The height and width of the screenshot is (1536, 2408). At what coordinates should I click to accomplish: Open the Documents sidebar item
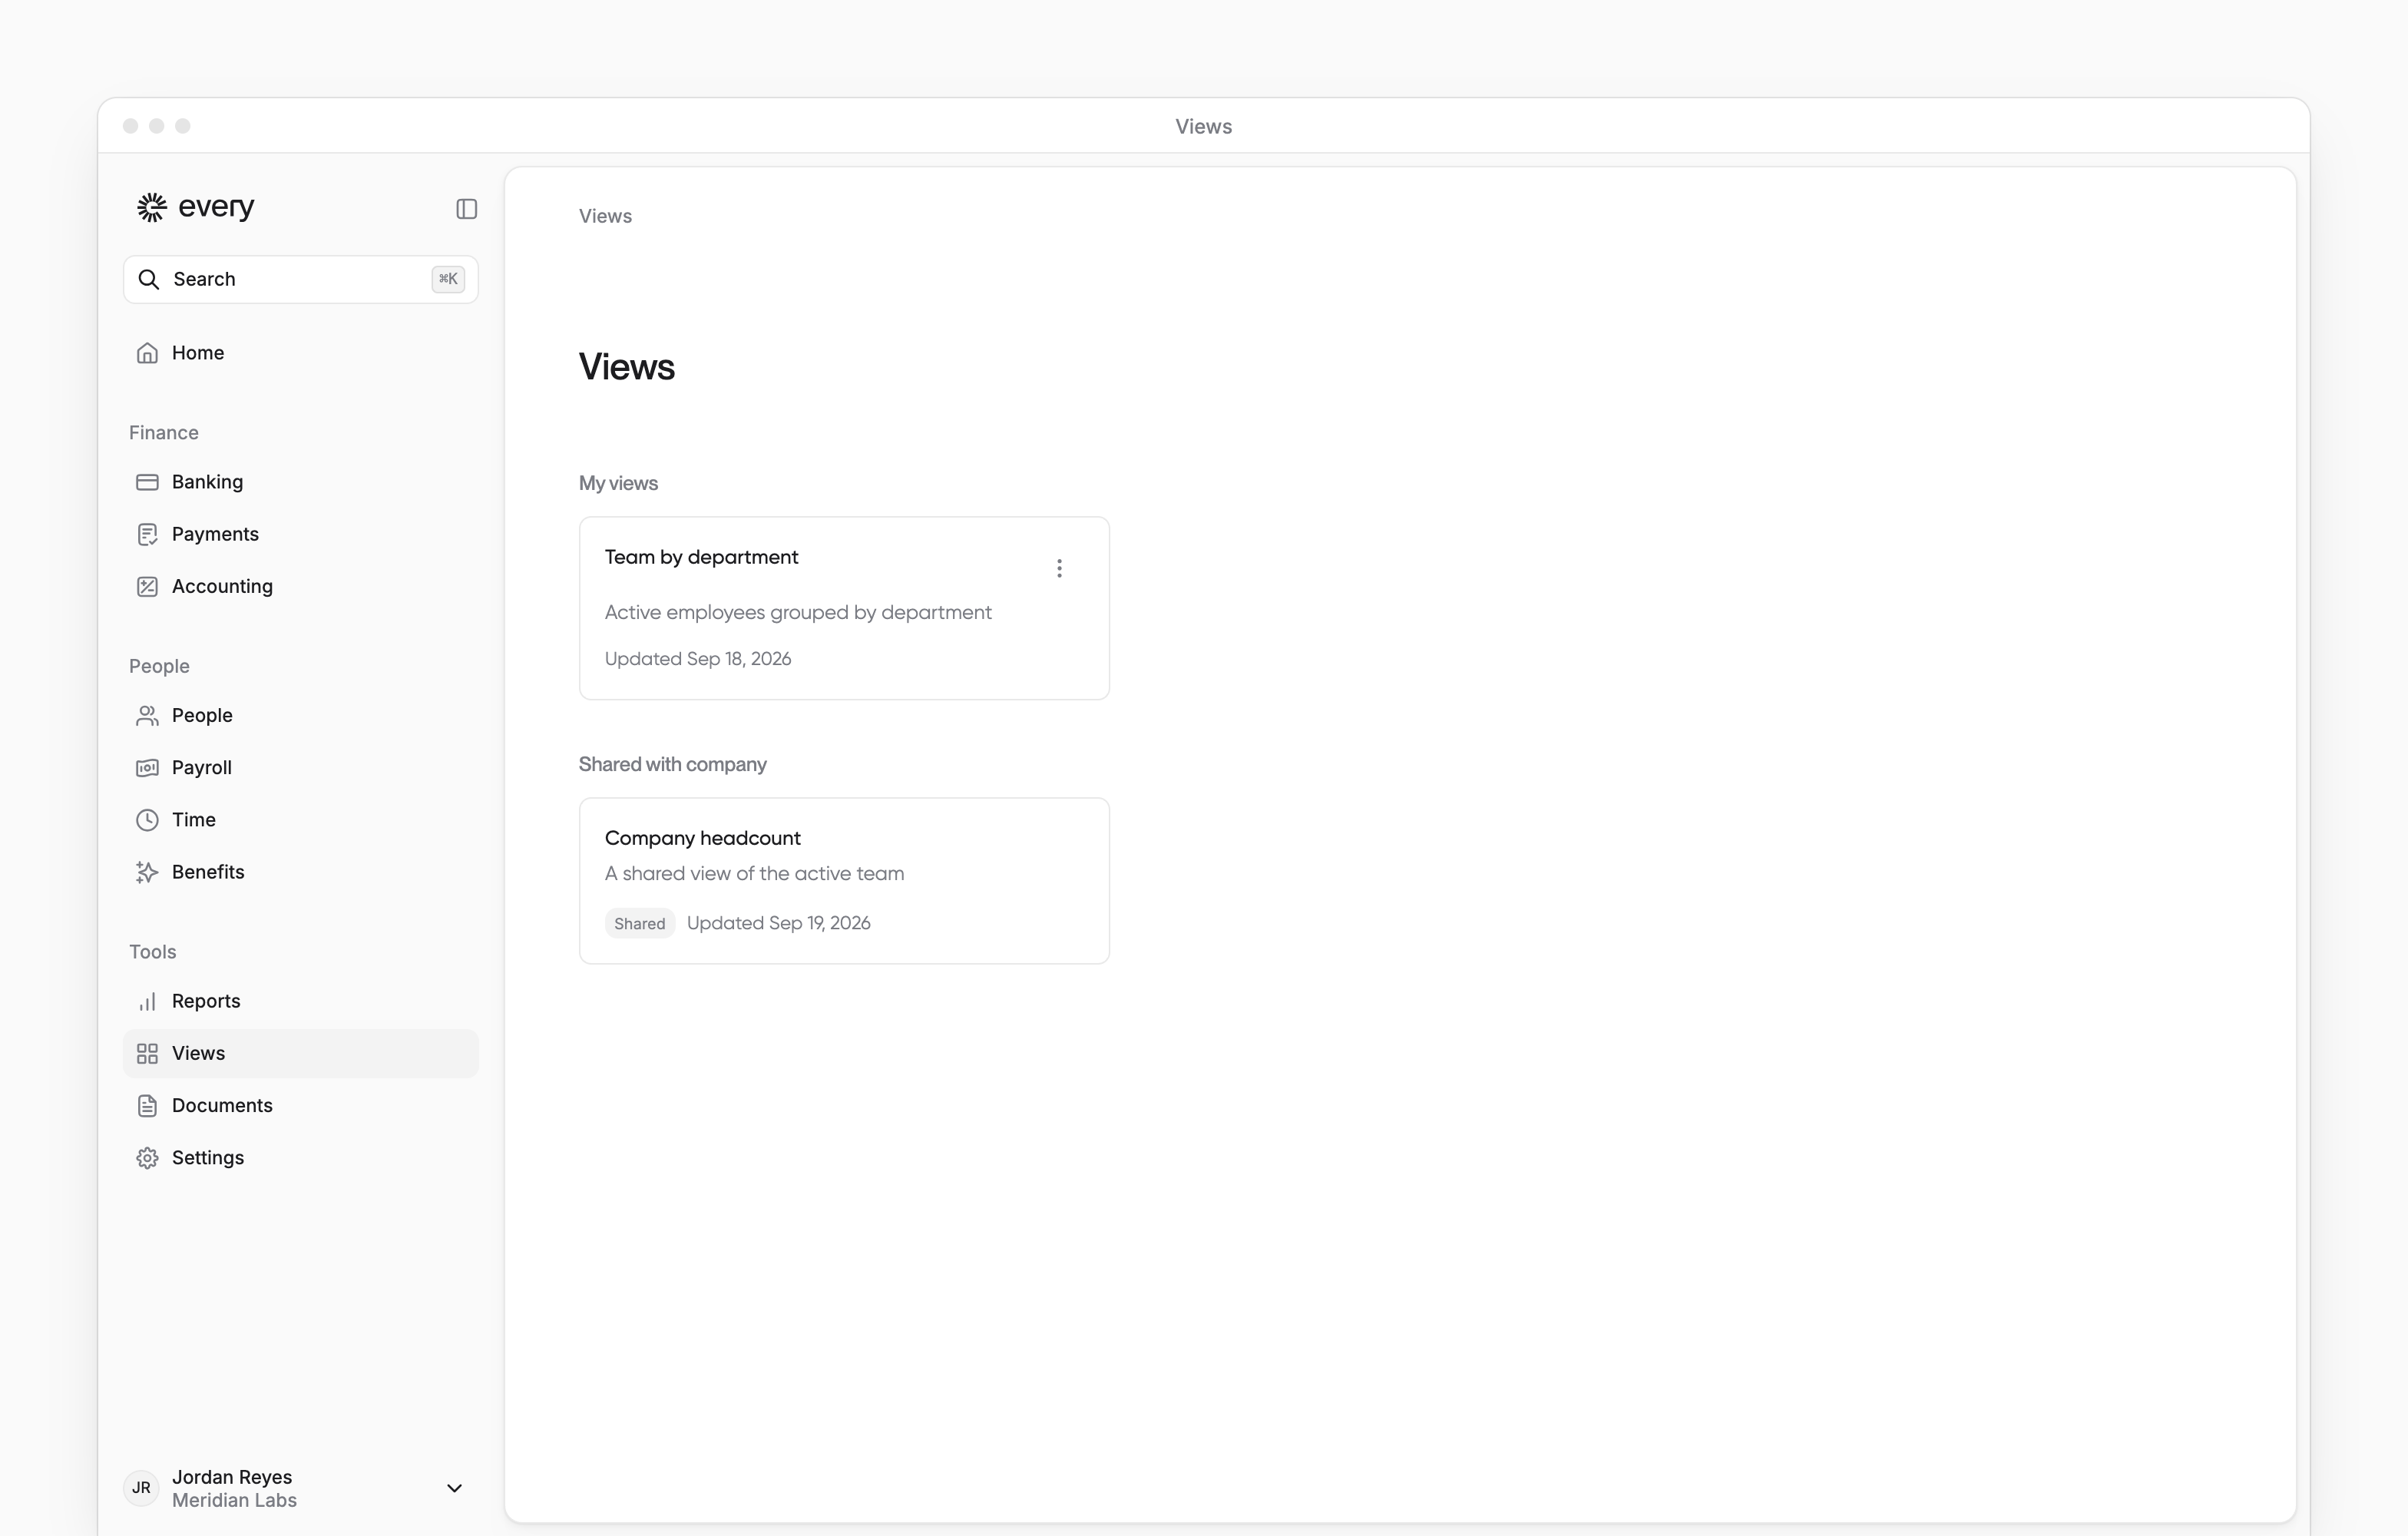301,1105
